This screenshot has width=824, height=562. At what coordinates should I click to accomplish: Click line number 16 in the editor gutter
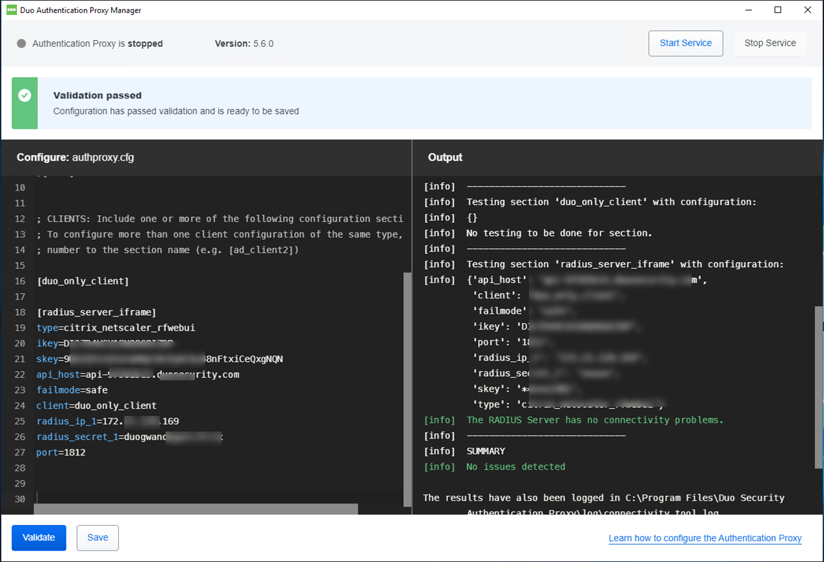point(20,281)
